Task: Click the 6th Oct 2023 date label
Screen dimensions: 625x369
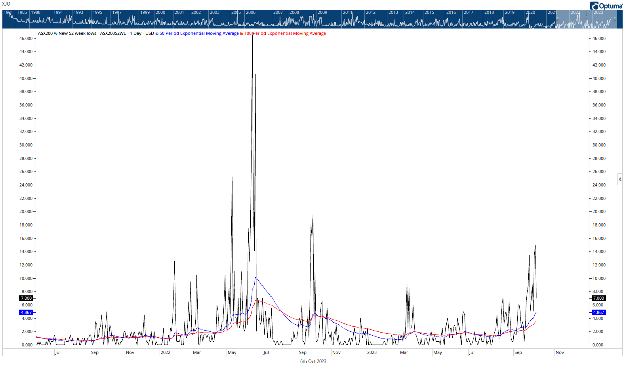Action: (313, 361)
